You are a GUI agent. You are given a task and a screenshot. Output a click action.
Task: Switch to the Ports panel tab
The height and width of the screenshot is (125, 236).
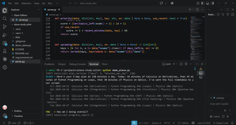click(105, 64)
